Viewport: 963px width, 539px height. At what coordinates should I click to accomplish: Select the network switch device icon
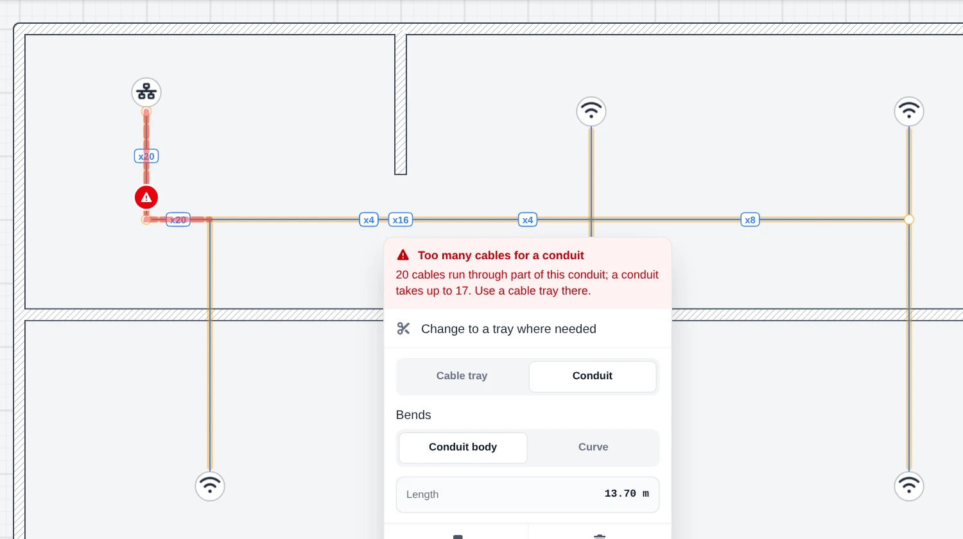pyautogui.click(x=146, y=92)
